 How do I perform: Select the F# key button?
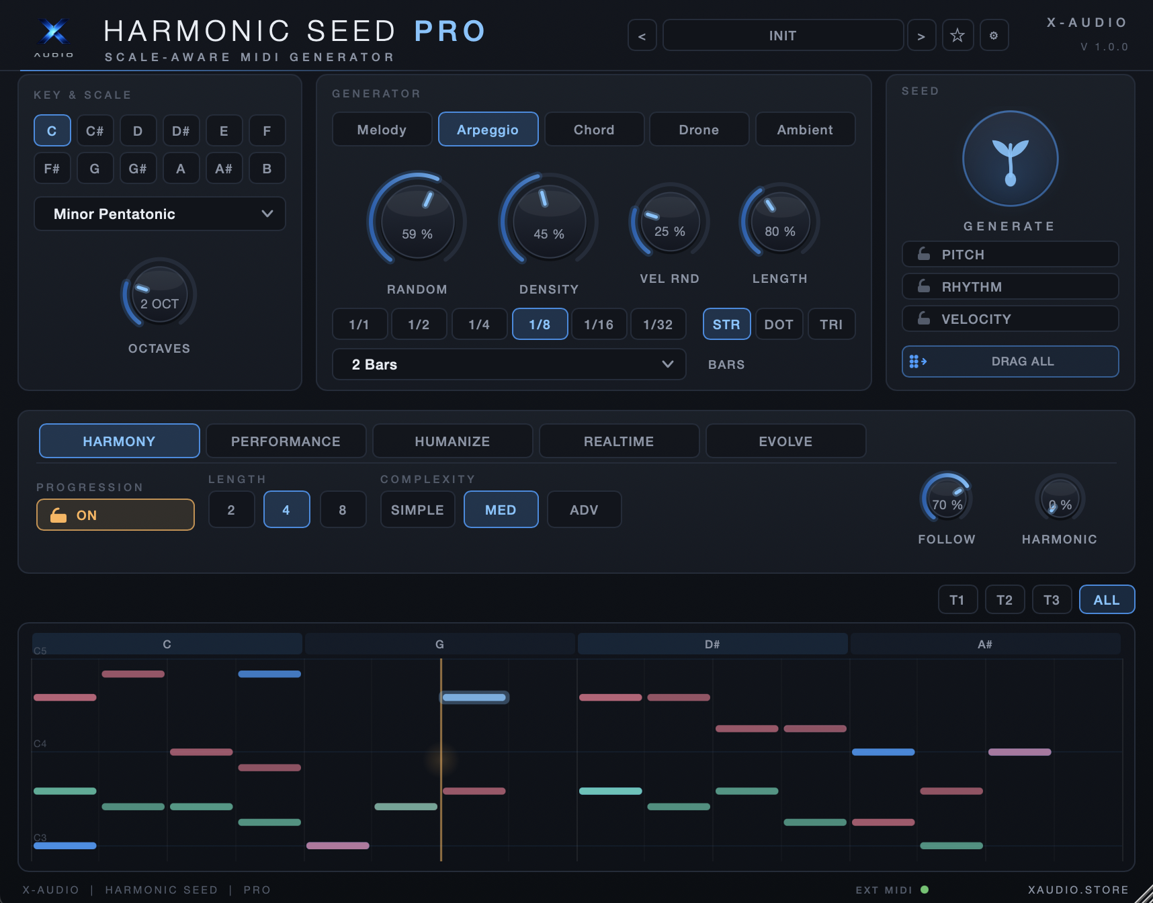pyautogui.click(x=52, y=168)
